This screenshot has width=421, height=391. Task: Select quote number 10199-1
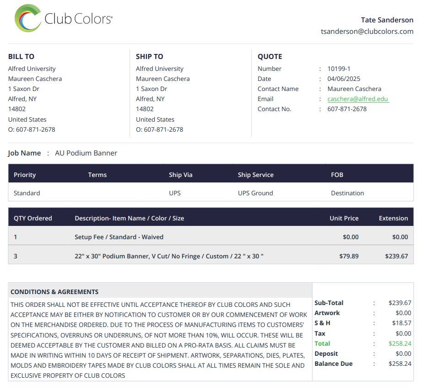[x=339, y=69]
